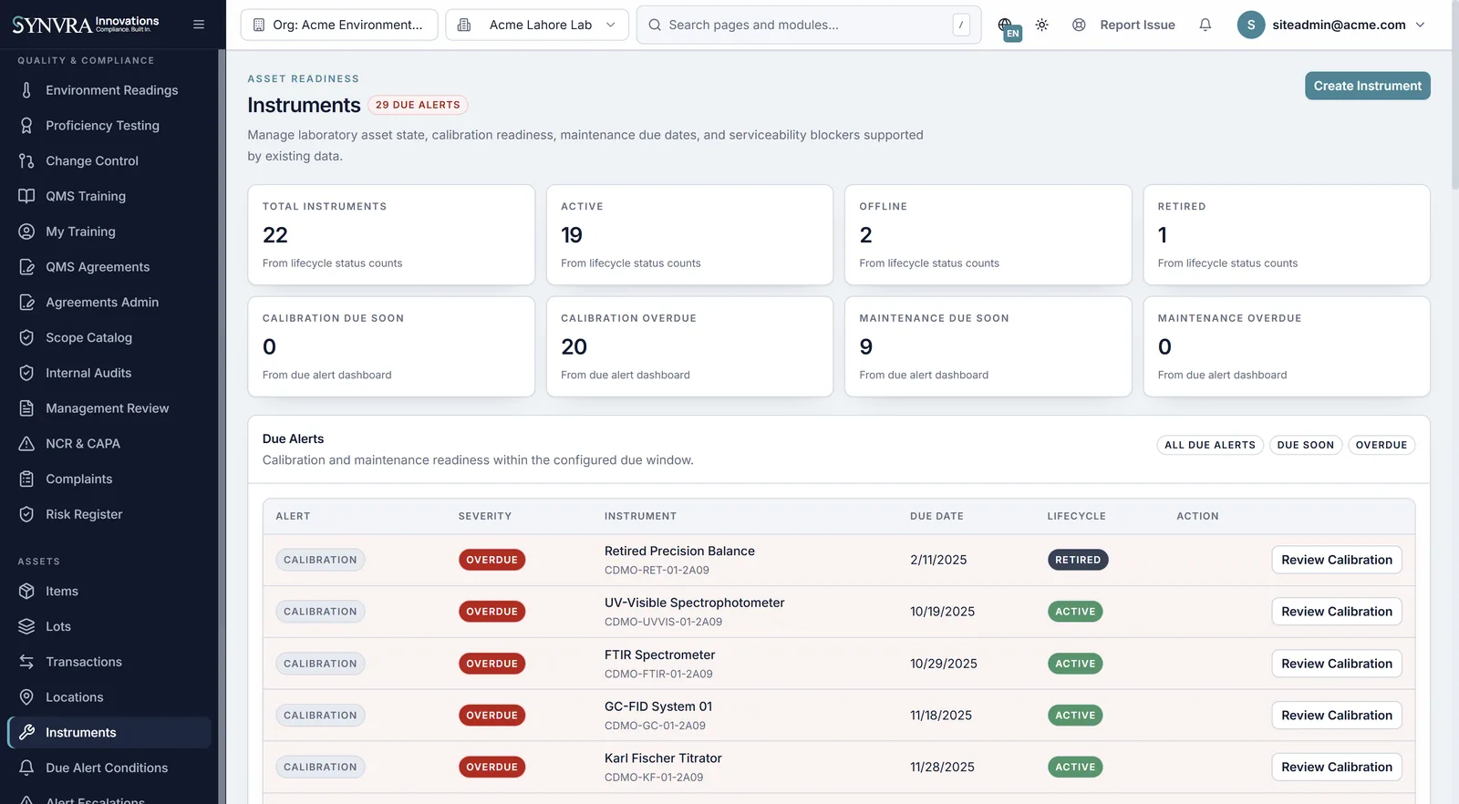Review Calibration for Retired Precision Balance
Screen dimensions: 1459x804
pyautogui.click(x=1336, y=560)
